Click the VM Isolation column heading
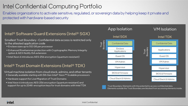The image size is (188, 106). (165, 29)
